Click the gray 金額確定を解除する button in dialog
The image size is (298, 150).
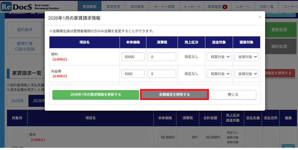tap(174, 94)
